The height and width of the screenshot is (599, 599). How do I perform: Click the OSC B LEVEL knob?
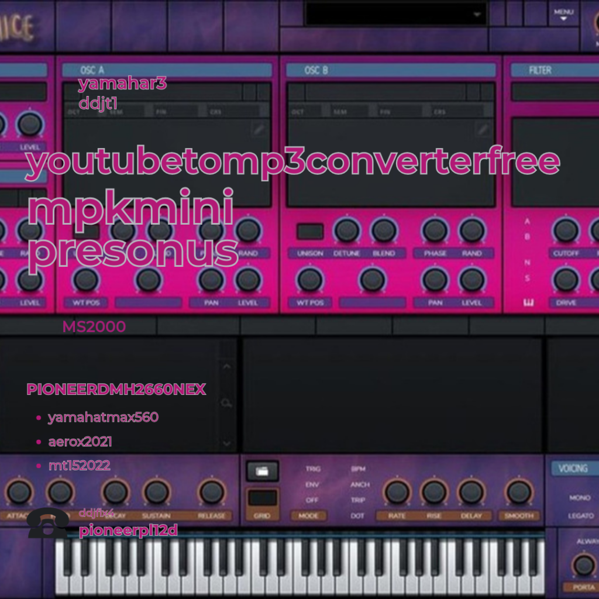click(x=472, y=280)
